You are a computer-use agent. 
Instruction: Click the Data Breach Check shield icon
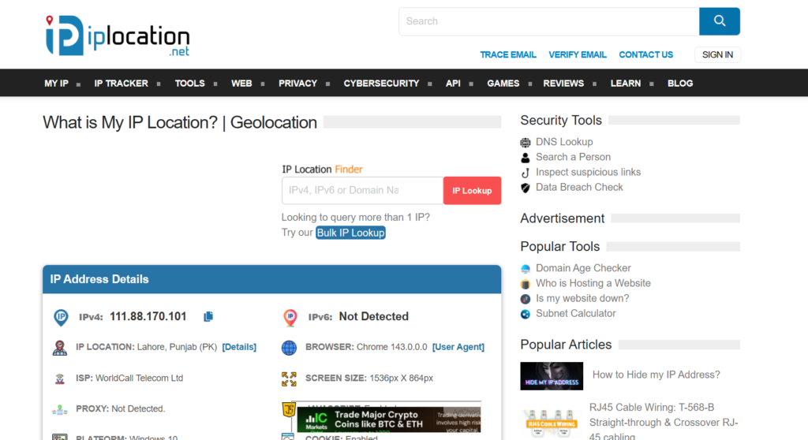[525, 188]
